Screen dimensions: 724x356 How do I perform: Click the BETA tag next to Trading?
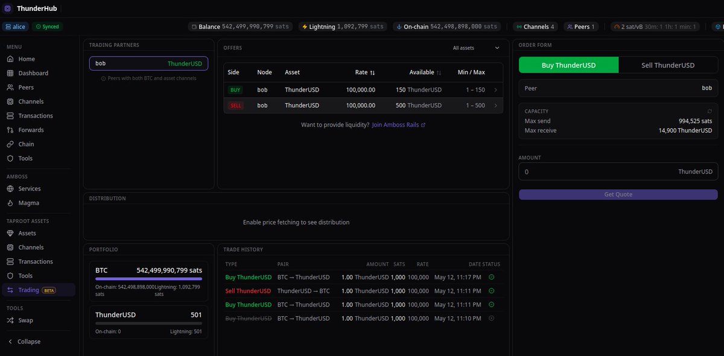point(49,290)
